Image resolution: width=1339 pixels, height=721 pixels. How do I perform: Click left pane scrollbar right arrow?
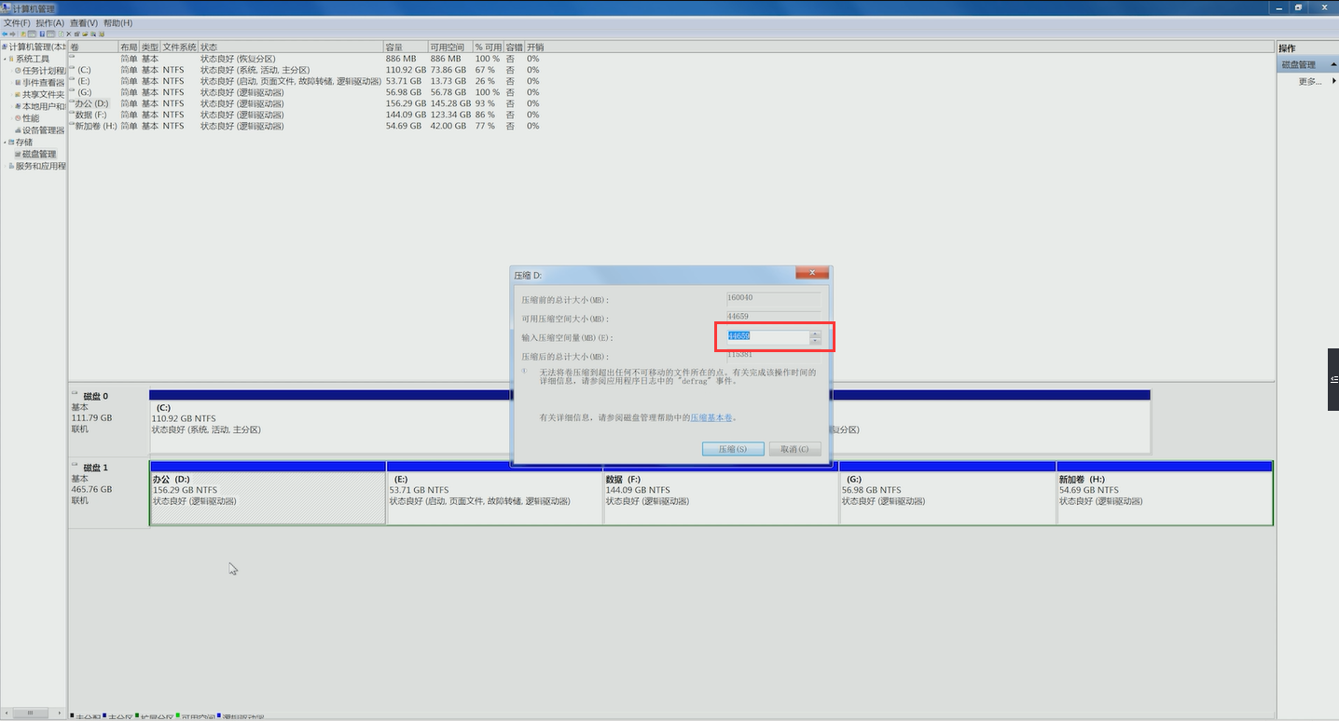pyautogui.click(x=62, y=713)
